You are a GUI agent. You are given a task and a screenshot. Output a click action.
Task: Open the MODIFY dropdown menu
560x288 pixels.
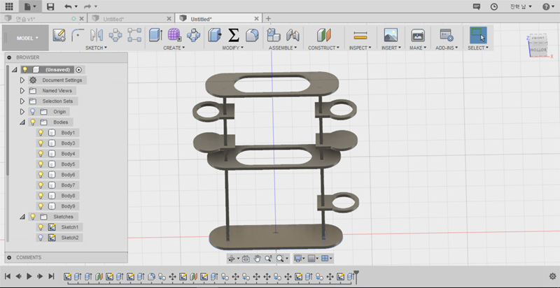pos(233,48)
